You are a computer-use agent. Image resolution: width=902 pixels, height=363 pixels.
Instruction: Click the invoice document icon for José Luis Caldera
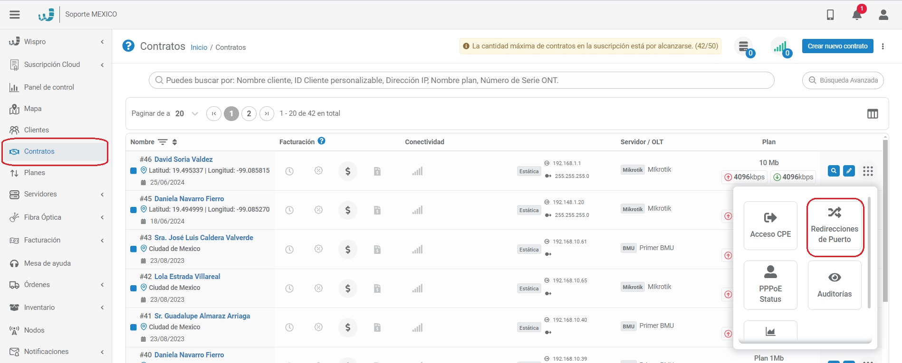tap(377, 250)
